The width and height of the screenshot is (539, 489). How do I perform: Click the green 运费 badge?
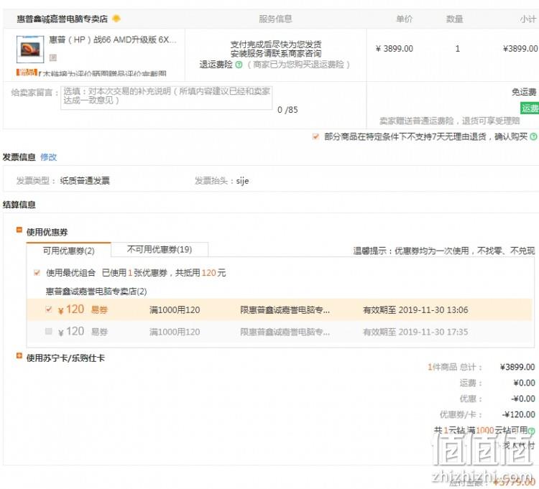tap(530, 108)
